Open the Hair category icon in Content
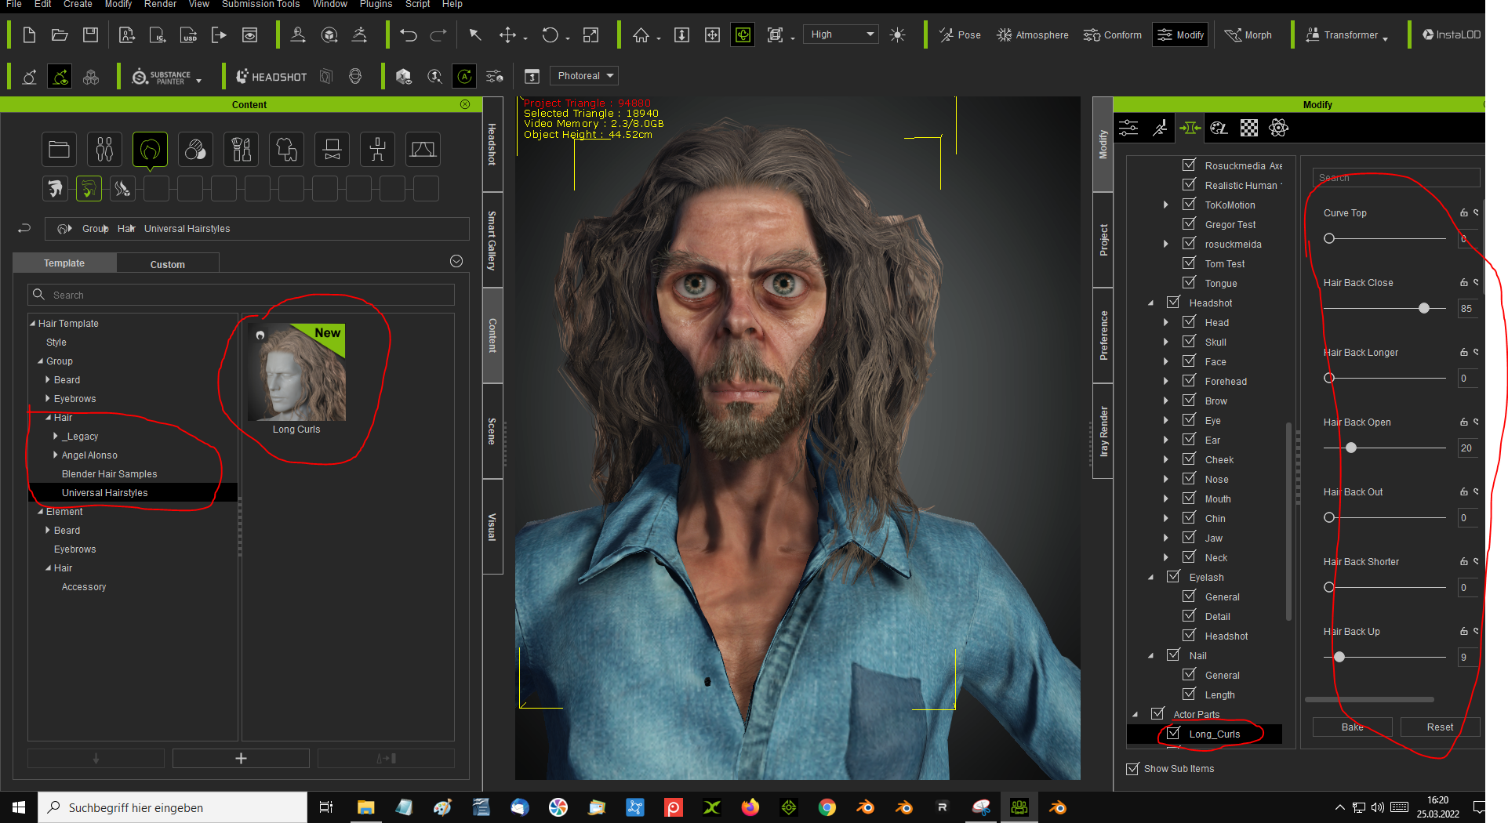This screenshot has height=823, width=1508. point(150,149)
